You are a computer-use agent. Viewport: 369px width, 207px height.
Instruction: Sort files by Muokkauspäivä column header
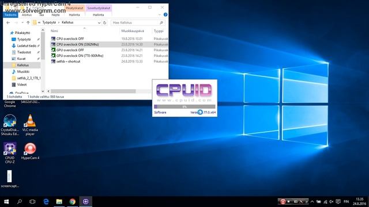(133, 31)
